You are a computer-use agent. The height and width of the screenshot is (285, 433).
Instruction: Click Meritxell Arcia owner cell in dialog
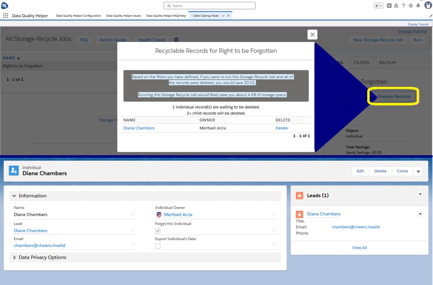click(x=212, y=128)
